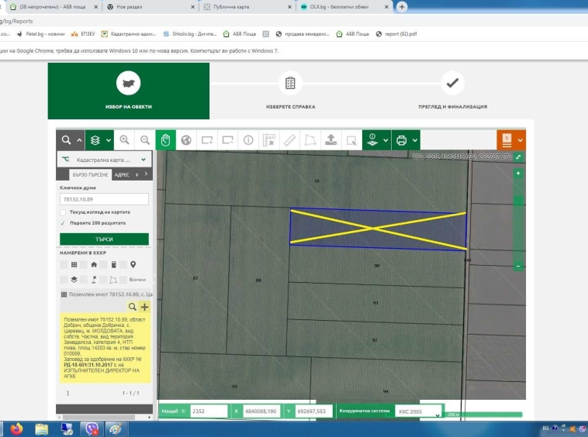Click the green 'ТЪРСИ' search button
Screen dimensions: 588x437
coord(103,239)
